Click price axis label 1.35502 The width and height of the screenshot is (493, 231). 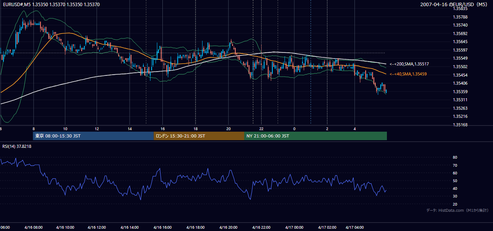[461, 67]
